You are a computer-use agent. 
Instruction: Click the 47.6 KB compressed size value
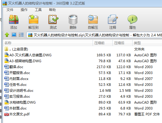[125, 61]
